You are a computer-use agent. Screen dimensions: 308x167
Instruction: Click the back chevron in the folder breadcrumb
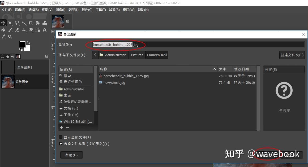pos(95,55)
